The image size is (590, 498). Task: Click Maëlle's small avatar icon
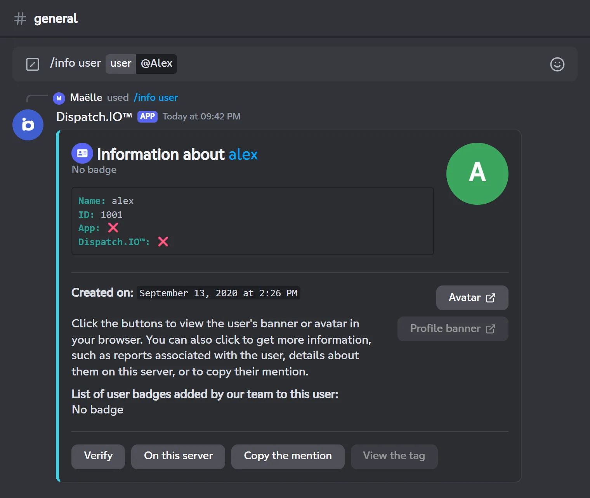[59, 98]
